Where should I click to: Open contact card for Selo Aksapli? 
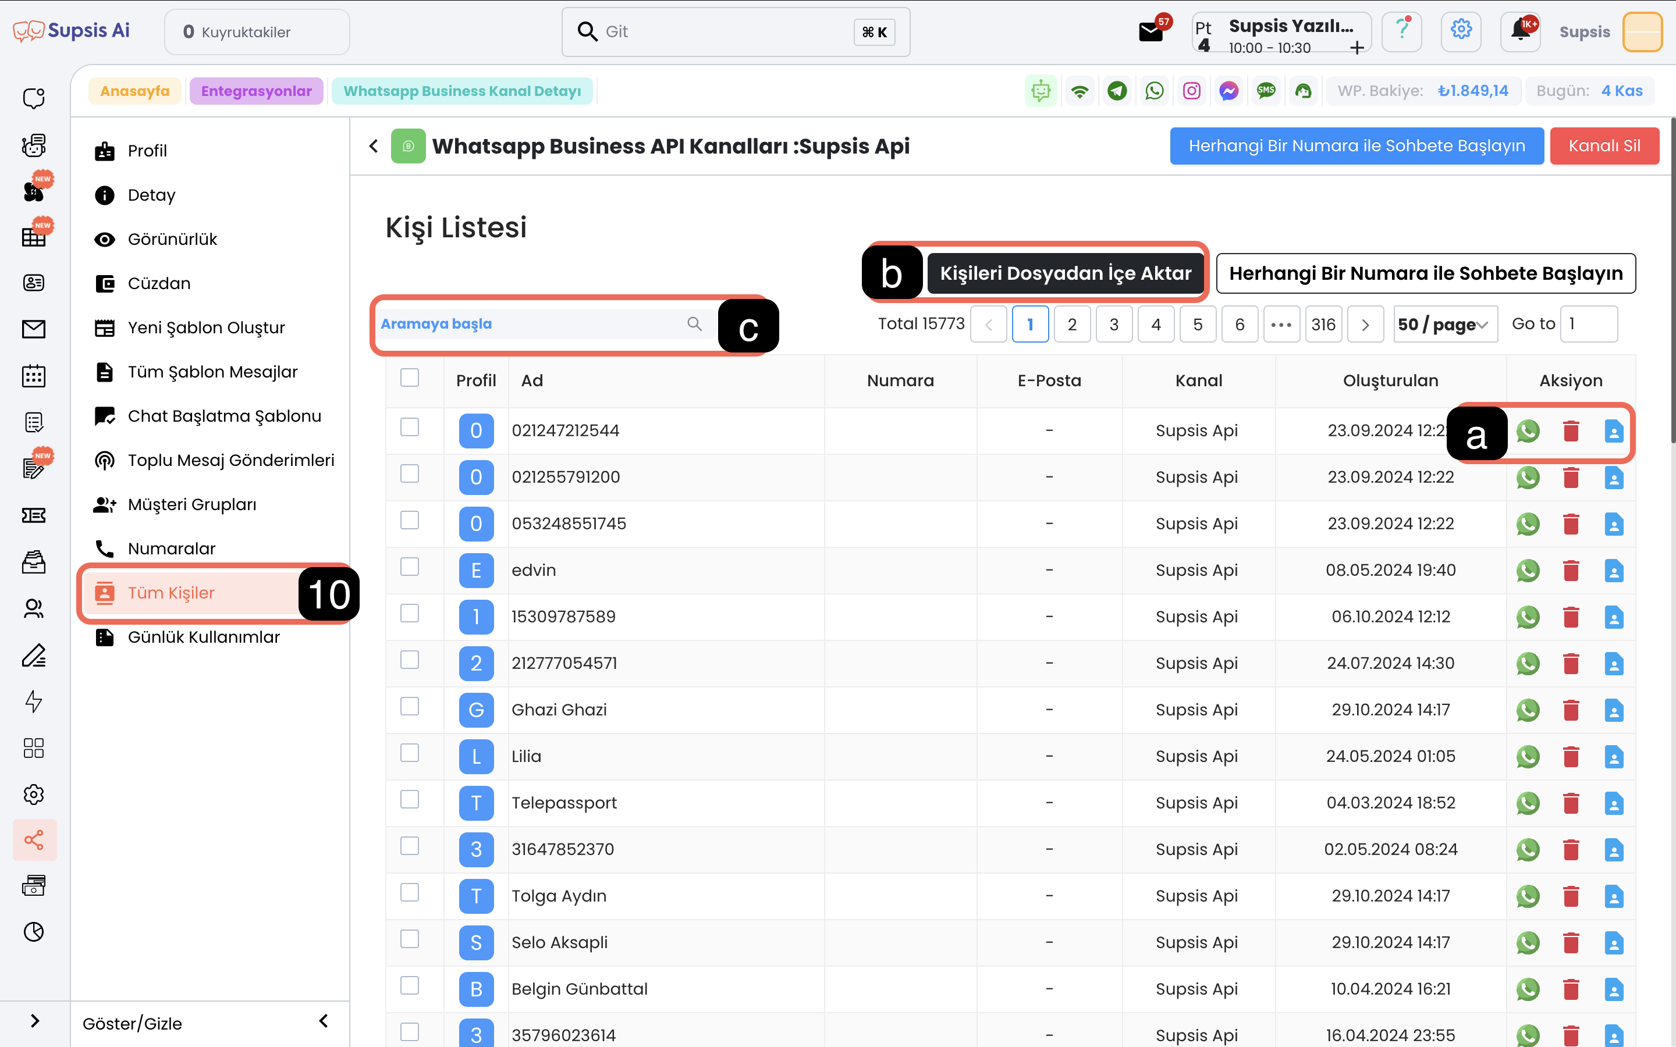(x=1614, y=942)
